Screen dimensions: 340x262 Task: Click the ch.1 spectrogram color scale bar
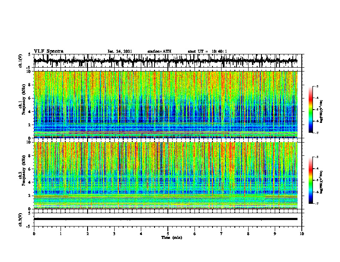click(x=310, y=109)
